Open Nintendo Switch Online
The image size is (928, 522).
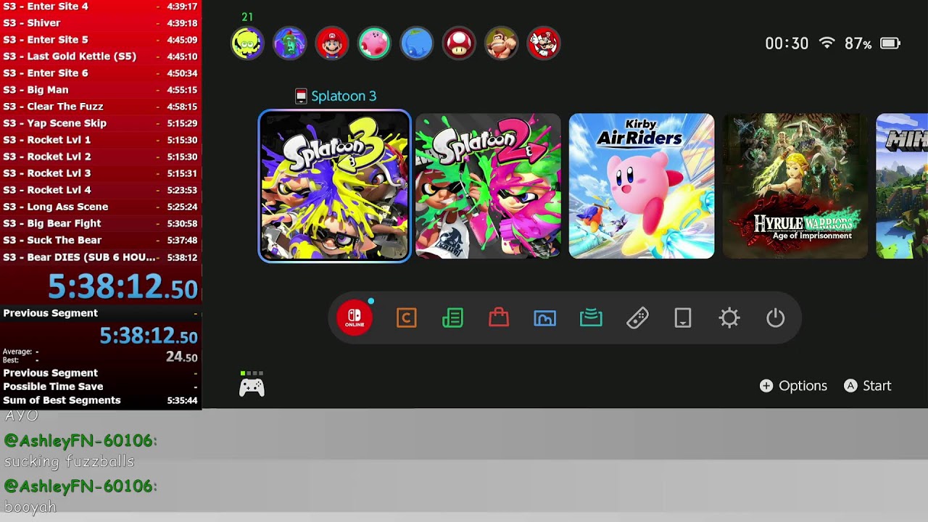[x=355, y=318]
